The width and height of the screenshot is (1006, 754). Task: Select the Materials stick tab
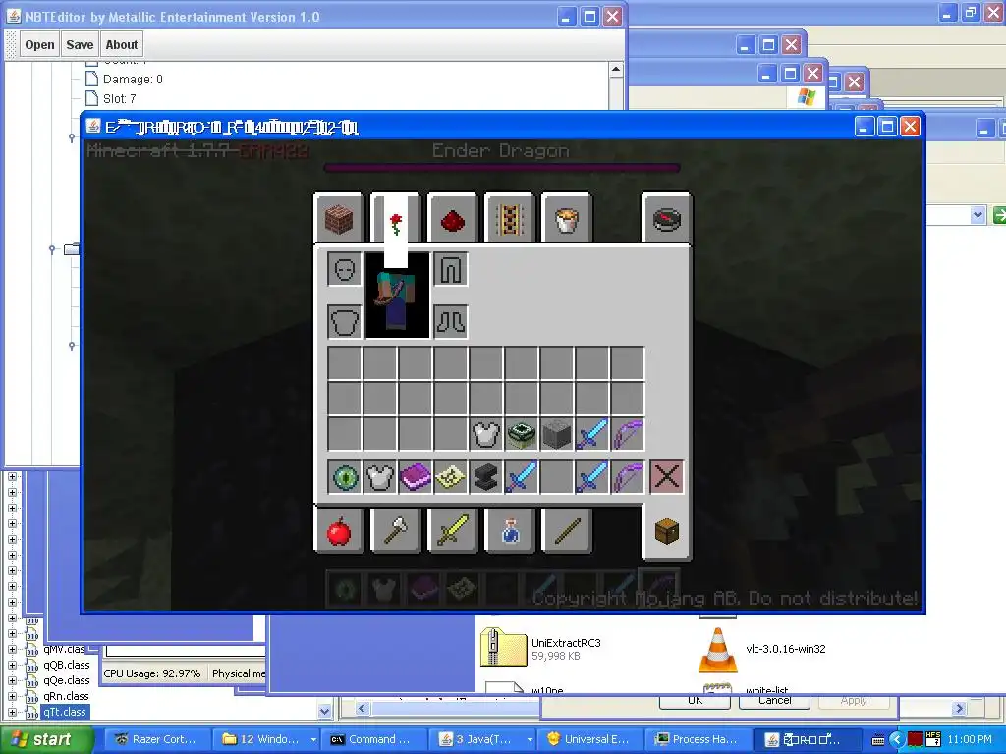click(x=566, y=530)
